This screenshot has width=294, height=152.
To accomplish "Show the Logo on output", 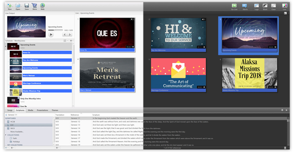I will coord(256,5).
